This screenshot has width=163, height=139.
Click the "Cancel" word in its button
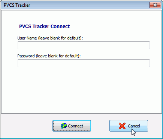coord(134,126)
